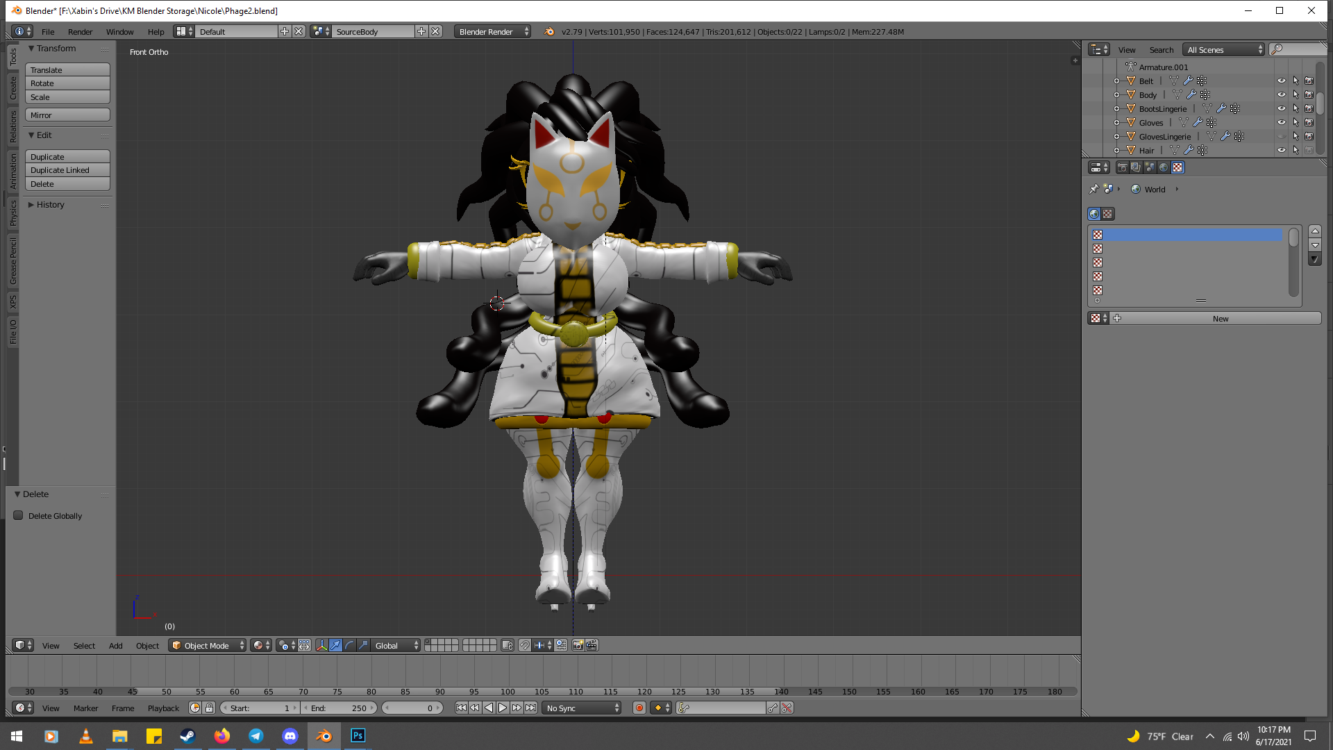Hide the Belt object via eye icon
The width and height of the screenshot is (1333, 750).
[x=1282, y=81]
